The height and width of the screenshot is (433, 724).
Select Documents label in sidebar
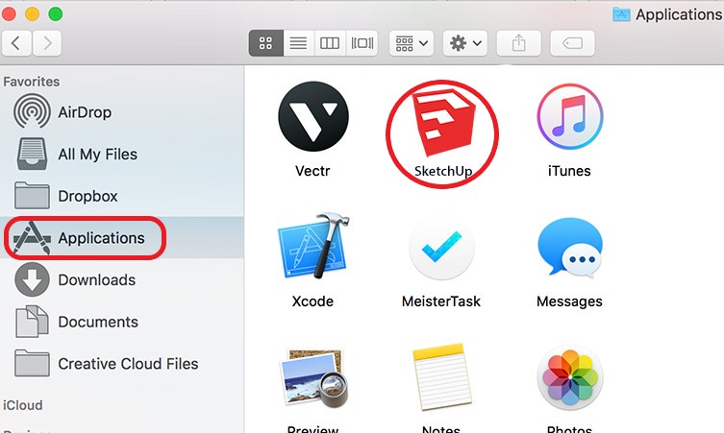point(98,322)
